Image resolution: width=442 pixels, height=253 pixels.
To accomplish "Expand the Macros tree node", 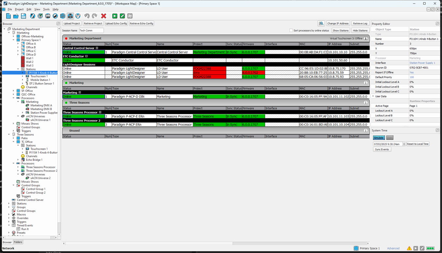I will click(x=9, y=215).
